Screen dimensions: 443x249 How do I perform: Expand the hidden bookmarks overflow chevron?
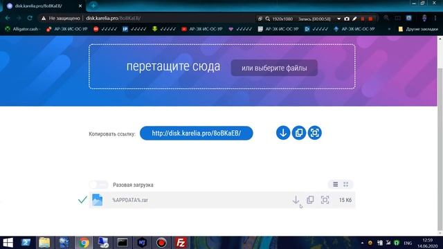click(389, 29)
